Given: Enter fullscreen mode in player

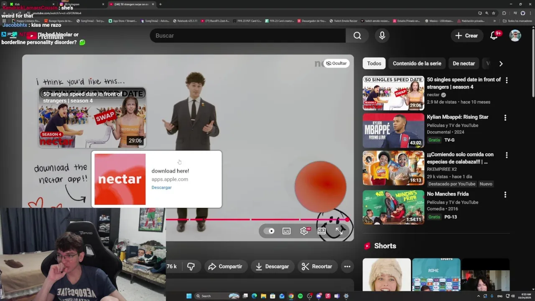Looking at the screenshot, I should 339,231.
